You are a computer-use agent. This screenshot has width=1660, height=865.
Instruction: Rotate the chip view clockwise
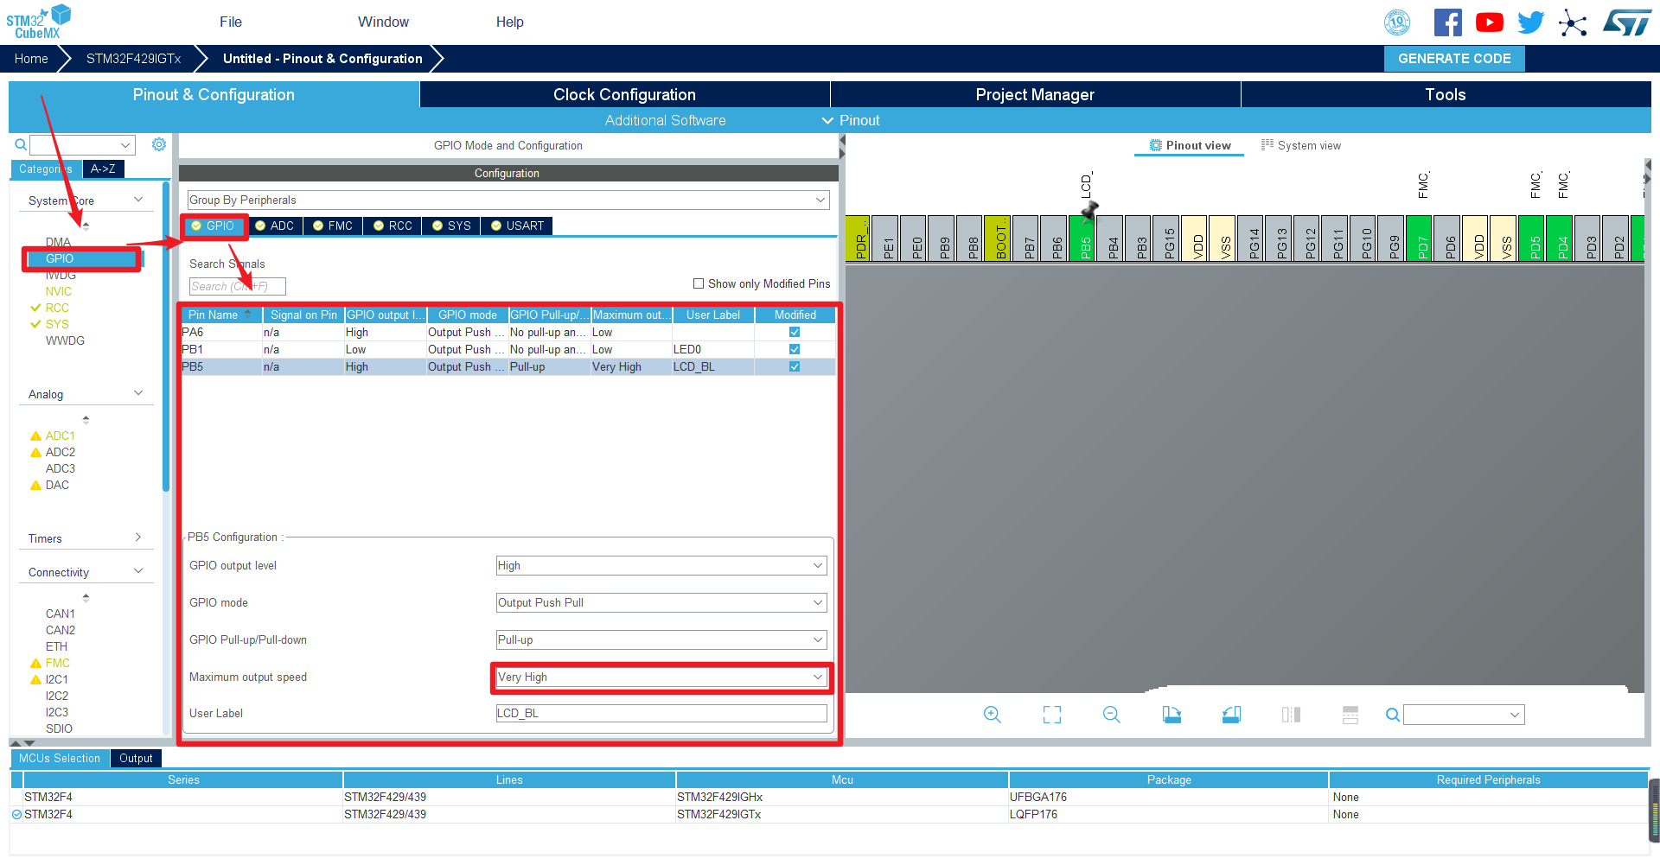click(x=1172, y=715)
